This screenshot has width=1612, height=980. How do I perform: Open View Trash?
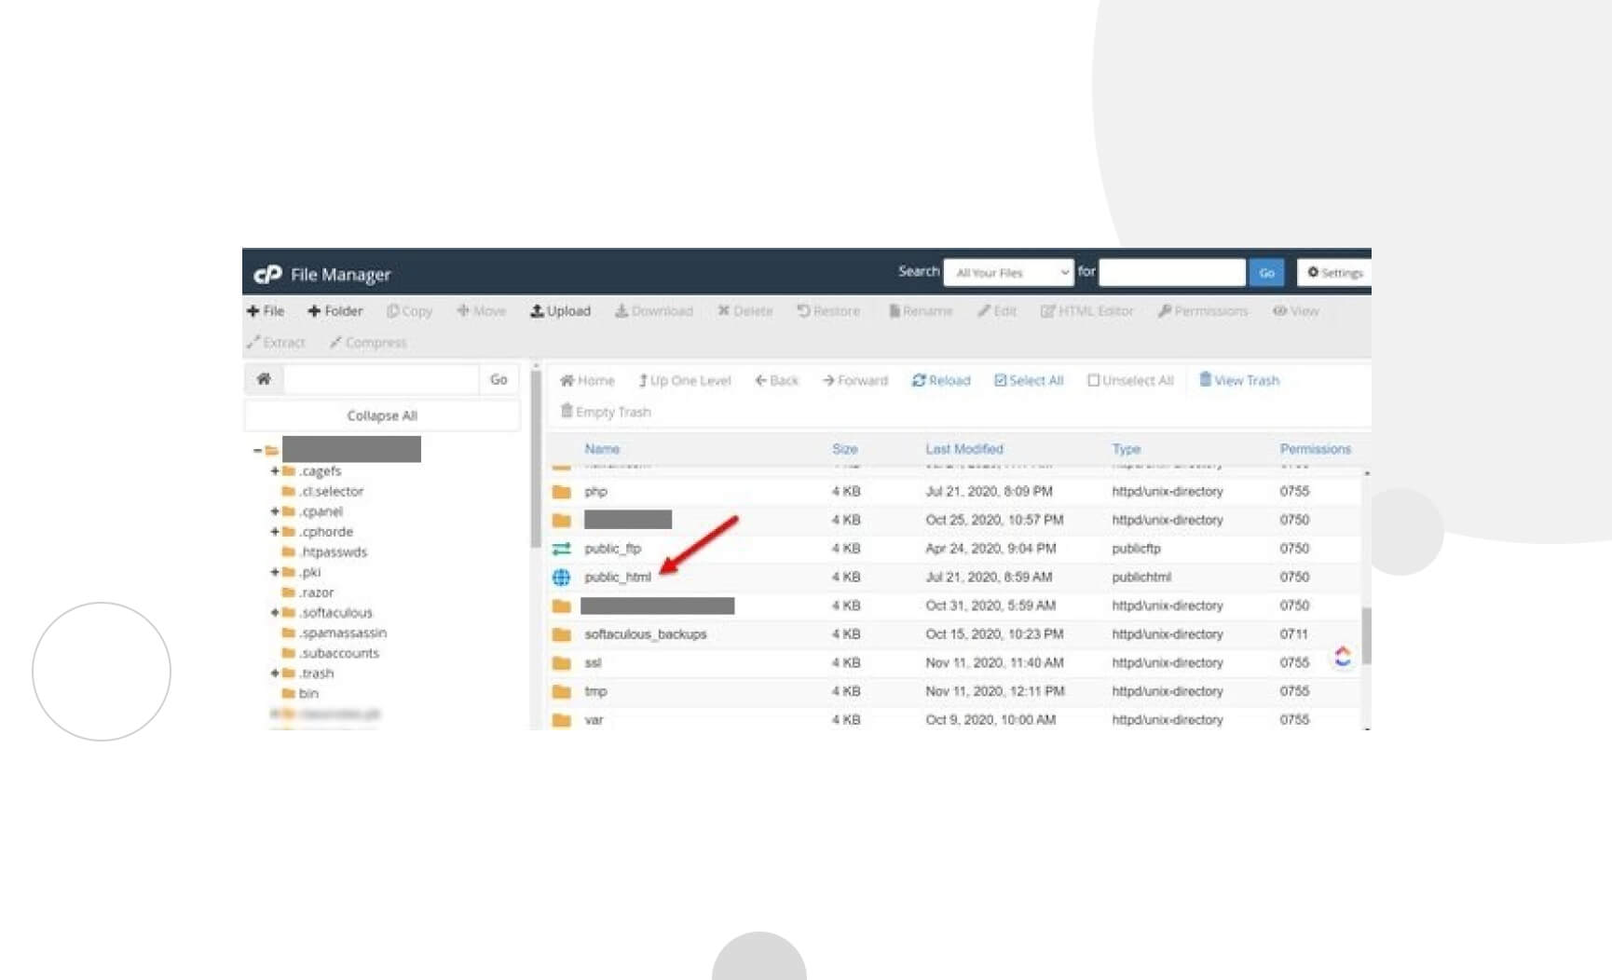[x=1238, y=380]
